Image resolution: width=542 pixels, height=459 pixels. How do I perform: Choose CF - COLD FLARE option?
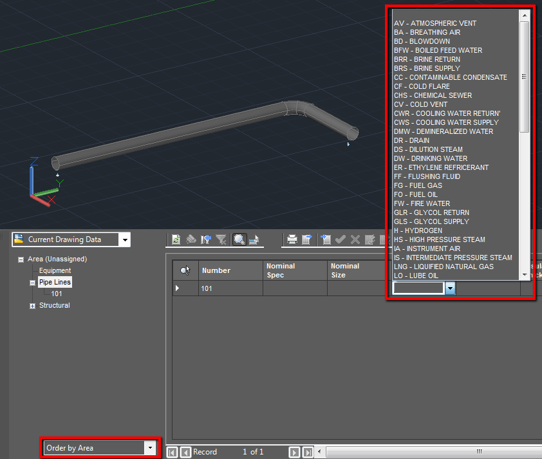422,86
